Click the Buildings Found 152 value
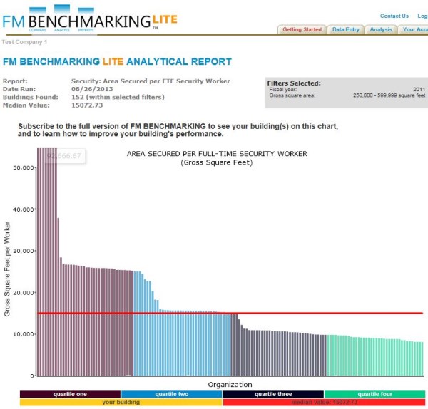Image resolution: width=428 pixels, height=409 pixels. pyautogui.click(x=118, y=97)
